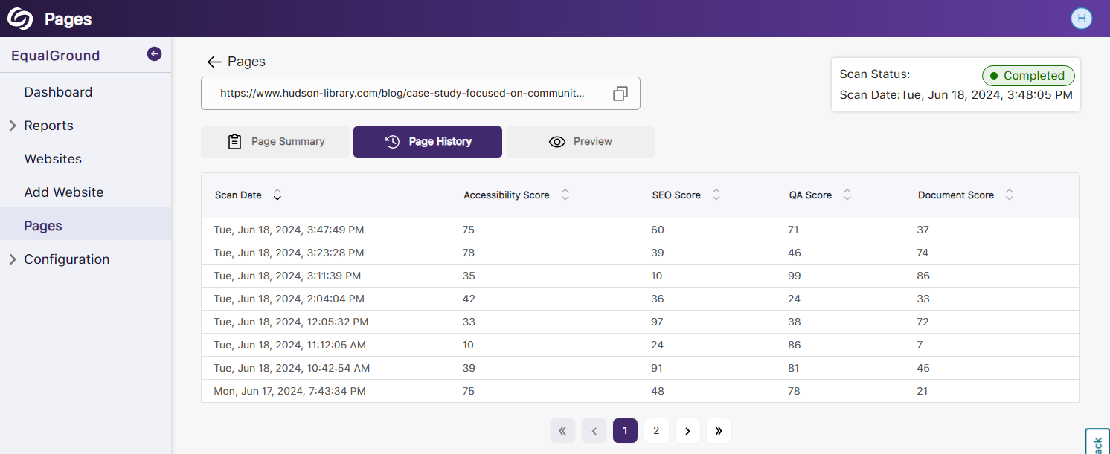
Task: Sort by SEO Score column
Action: coord(716,195)
